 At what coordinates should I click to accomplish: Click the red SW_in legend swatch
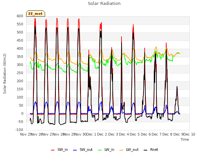[53, 150]
